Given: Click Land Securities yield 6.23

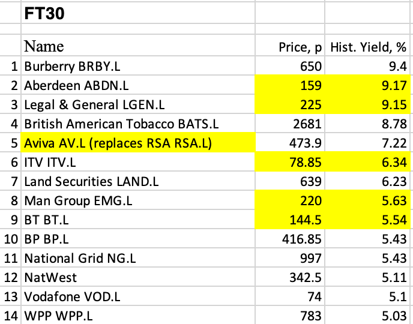Looking at the screenshot, I should point(367,181).
